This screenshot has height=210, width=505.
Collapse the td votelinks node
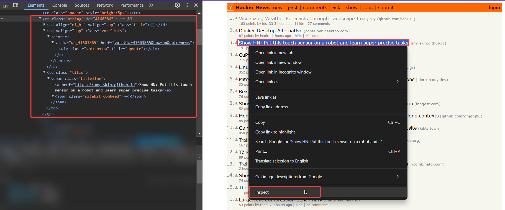pyautogui.click(x=44, y=30)
